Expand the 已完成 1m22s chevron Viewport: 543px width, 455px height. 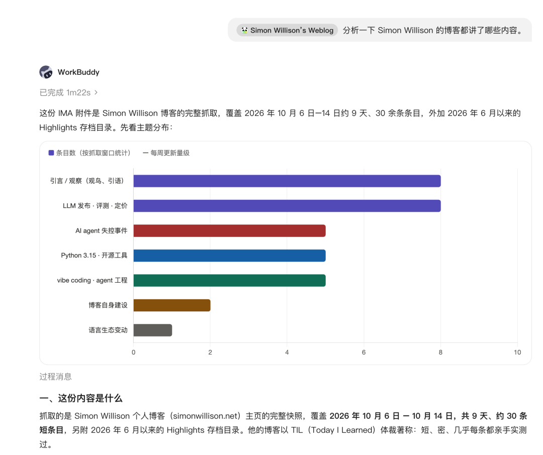pyautogui.click(x=96, y=92)
